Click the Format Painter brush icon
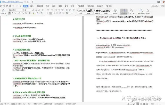The width and height of the screenshot is (165, 105). pos(4,10)
